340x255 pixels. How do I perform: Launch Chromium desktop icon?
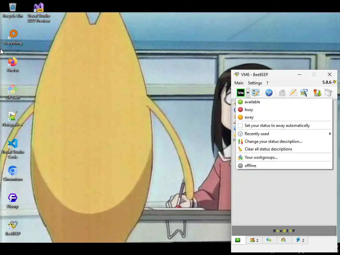pos(13,173)
